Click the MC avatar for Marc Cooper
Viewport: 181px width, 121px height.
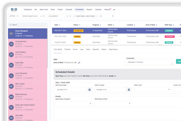[11, 86]
